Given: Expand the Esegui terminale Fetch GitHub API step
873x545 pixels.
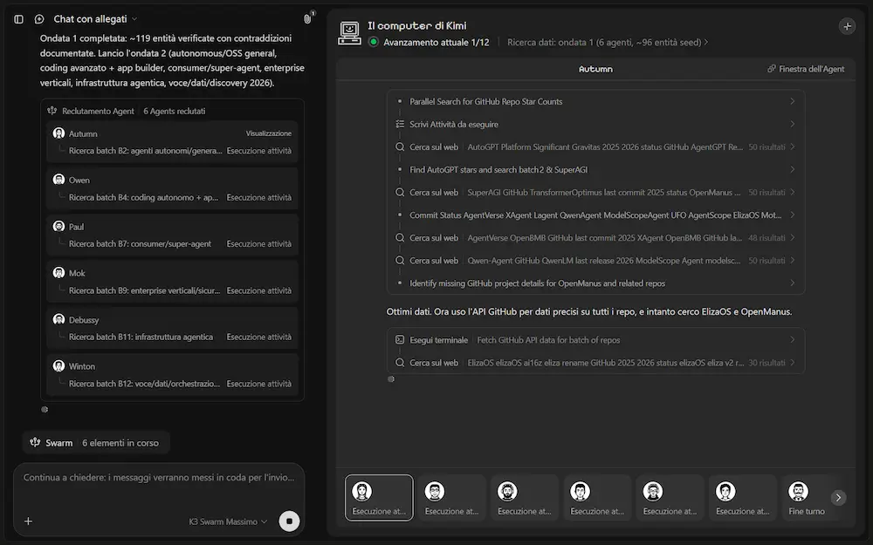Looking at the screenshot, I should pyautogui.click(x=595, y=340).
